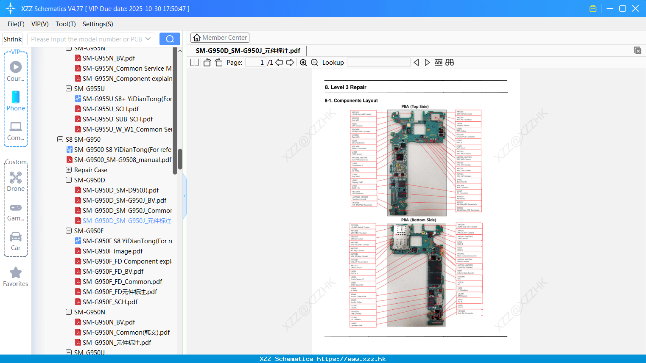Collapse the left panel splitter handle
The width and height of the screenshot is (646, 363).
pos(185,196)
